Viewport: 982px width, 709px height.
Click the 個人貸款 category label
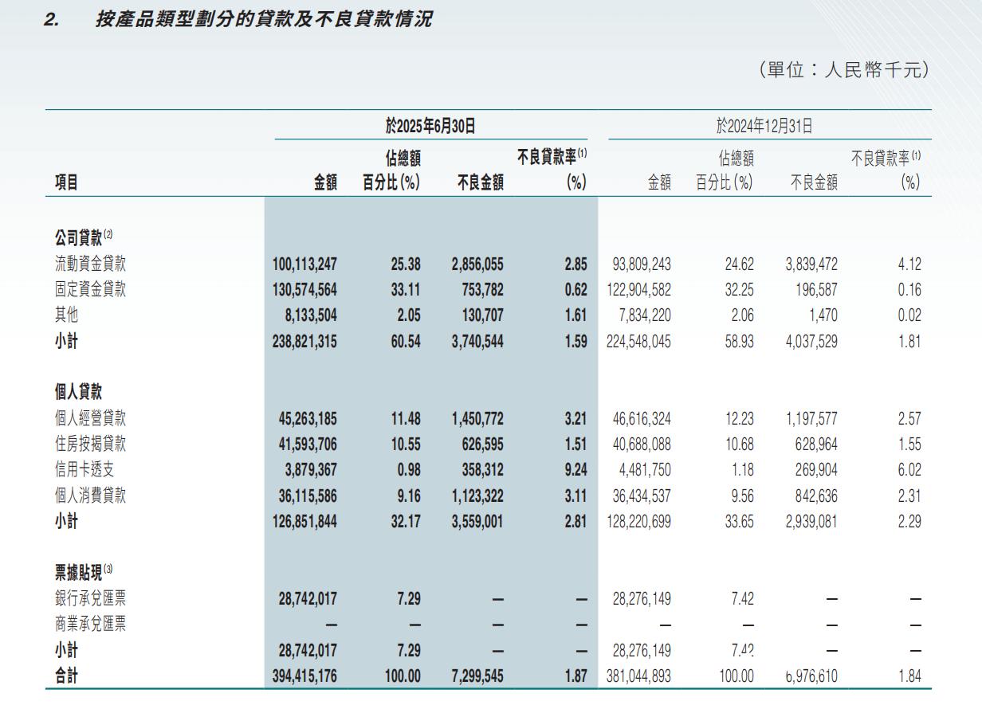78,392
